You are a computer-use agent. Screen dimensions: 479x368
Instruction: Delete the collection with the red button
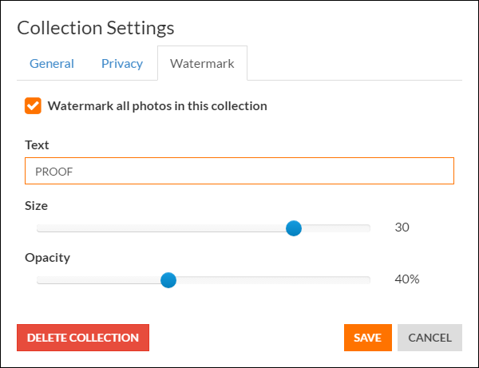point(83,338)
